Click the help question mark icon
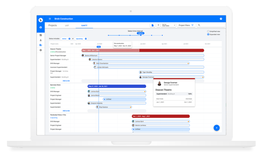The width and height of the screenshot is (260, 156). point(221,19)
